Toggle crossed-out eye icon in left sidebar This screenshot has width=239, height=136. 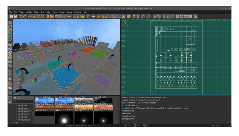(x=10, y=102)
